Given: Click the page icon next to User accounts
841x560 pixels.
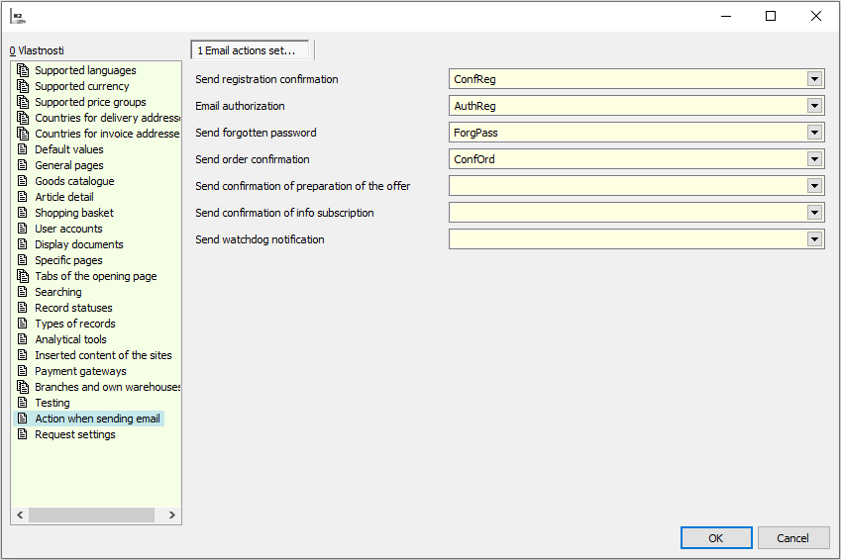Looking at the screenshot, I should [x=24, y=229].
